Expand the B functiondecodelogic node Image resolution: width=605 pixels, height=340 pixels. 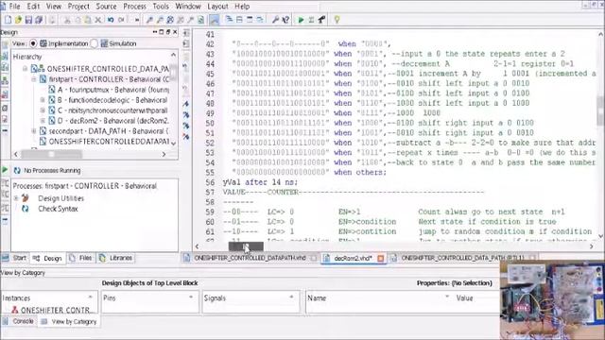[x=43, y=100]
